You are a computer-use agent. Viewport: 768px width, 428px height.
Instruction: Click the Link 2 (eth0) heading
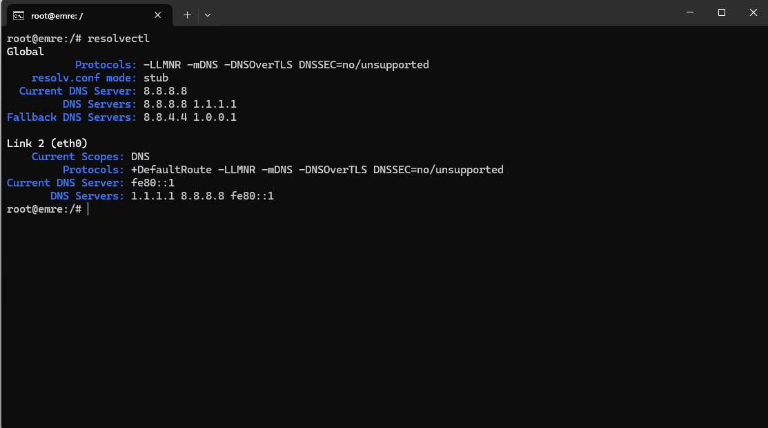[x=47, y=143]
